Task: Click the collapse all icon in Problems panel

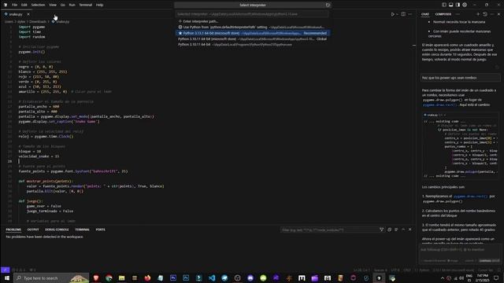Action: [x=389, y=230]
